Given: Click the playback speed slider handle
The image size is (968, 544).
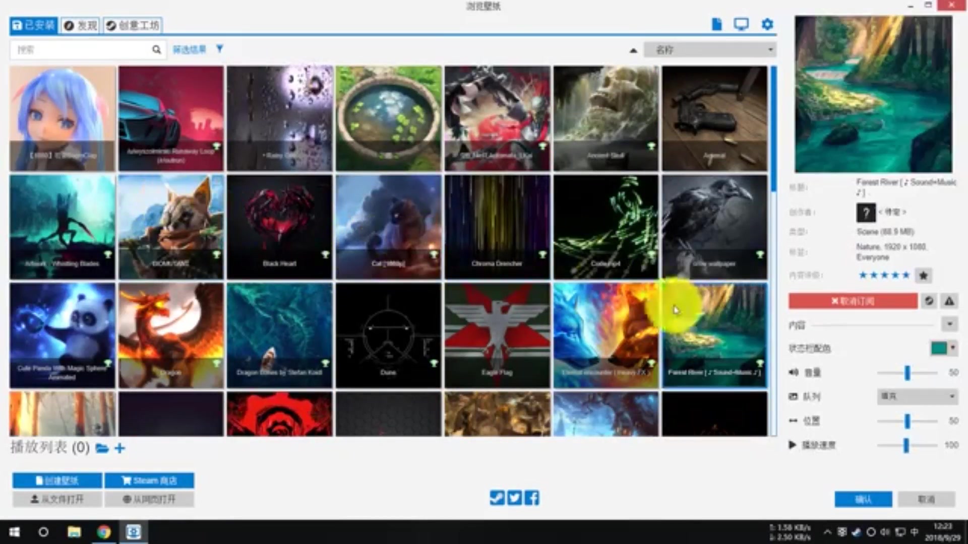Looking at the screenshot, I should tap(906, 445).
